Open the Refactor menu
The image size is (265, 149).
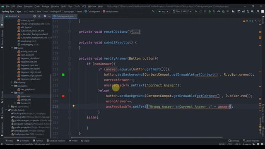click(55, 6)
